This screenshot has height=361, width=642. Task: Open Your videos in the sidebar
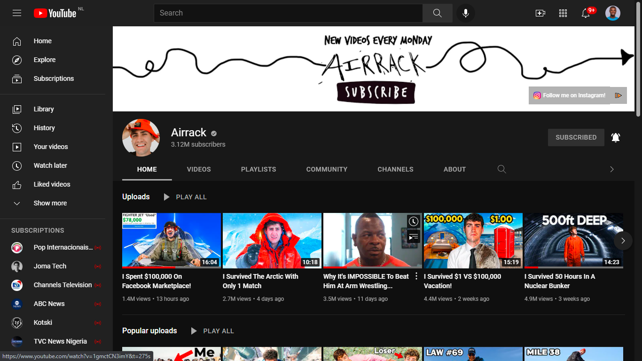coord(53,147)
